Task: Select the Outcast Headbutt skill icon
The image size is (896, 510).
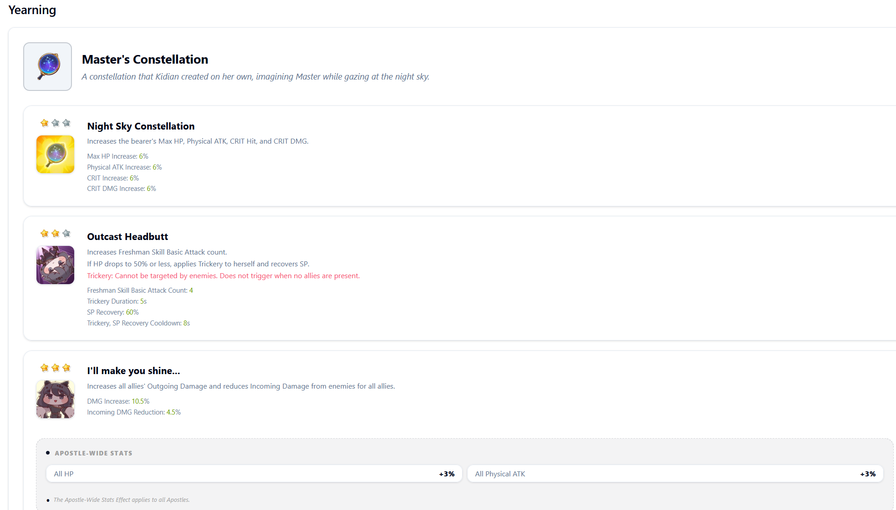Action: 55,265
